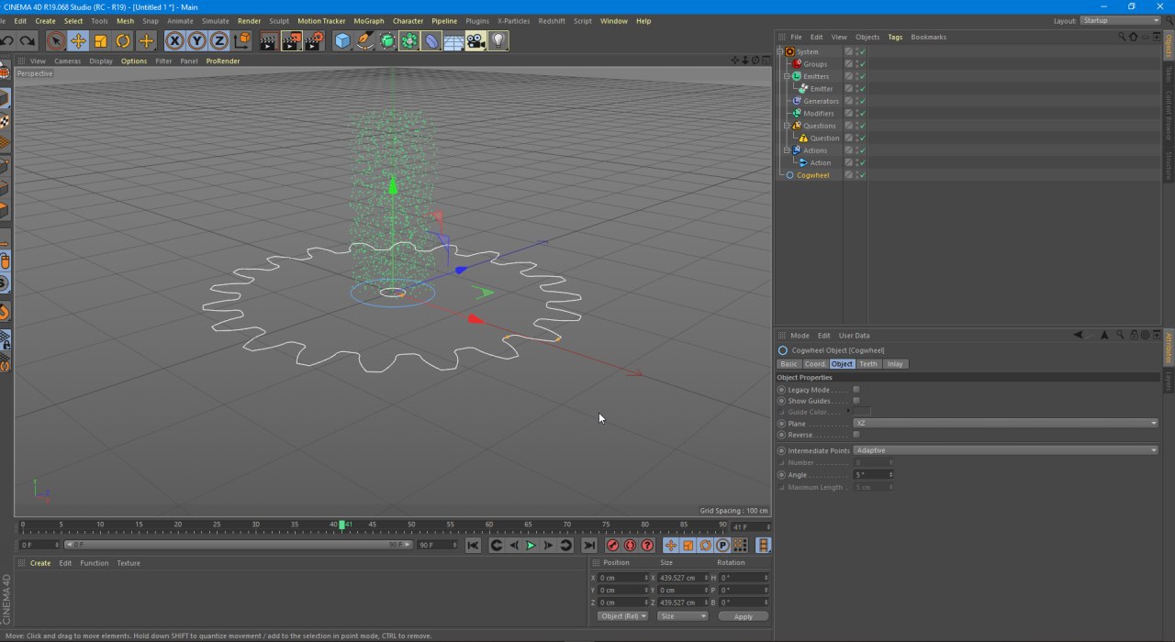Toggle the X axis lock
The width and height of the screenshot is (1175, 642).
pos(174,40)
